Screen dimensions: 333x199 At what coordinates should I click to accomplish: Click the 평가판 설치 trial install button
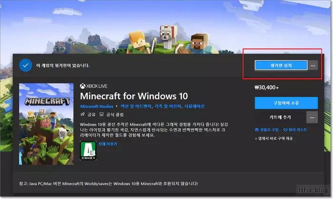tap(281, 65)
